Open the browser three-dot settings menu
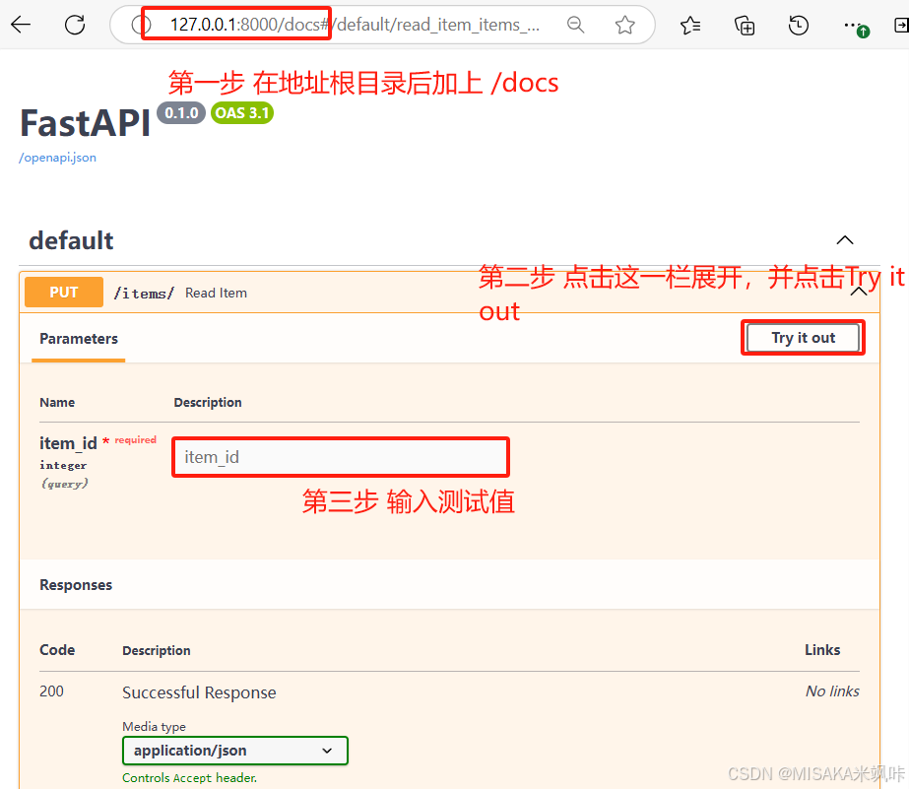Screen dimensions: 909x789 853,25
